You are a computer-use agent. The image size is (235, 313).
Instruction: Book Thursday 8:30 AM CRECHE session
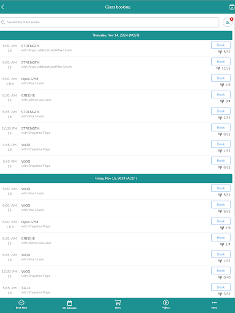[x=221, y=95]
